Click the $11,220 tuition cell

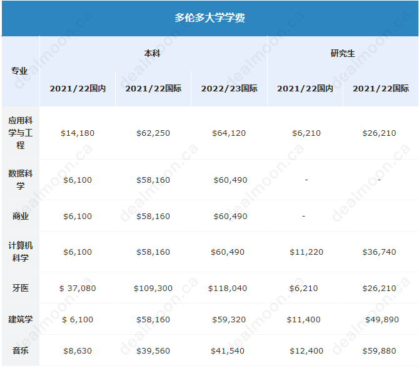[306, 252]
